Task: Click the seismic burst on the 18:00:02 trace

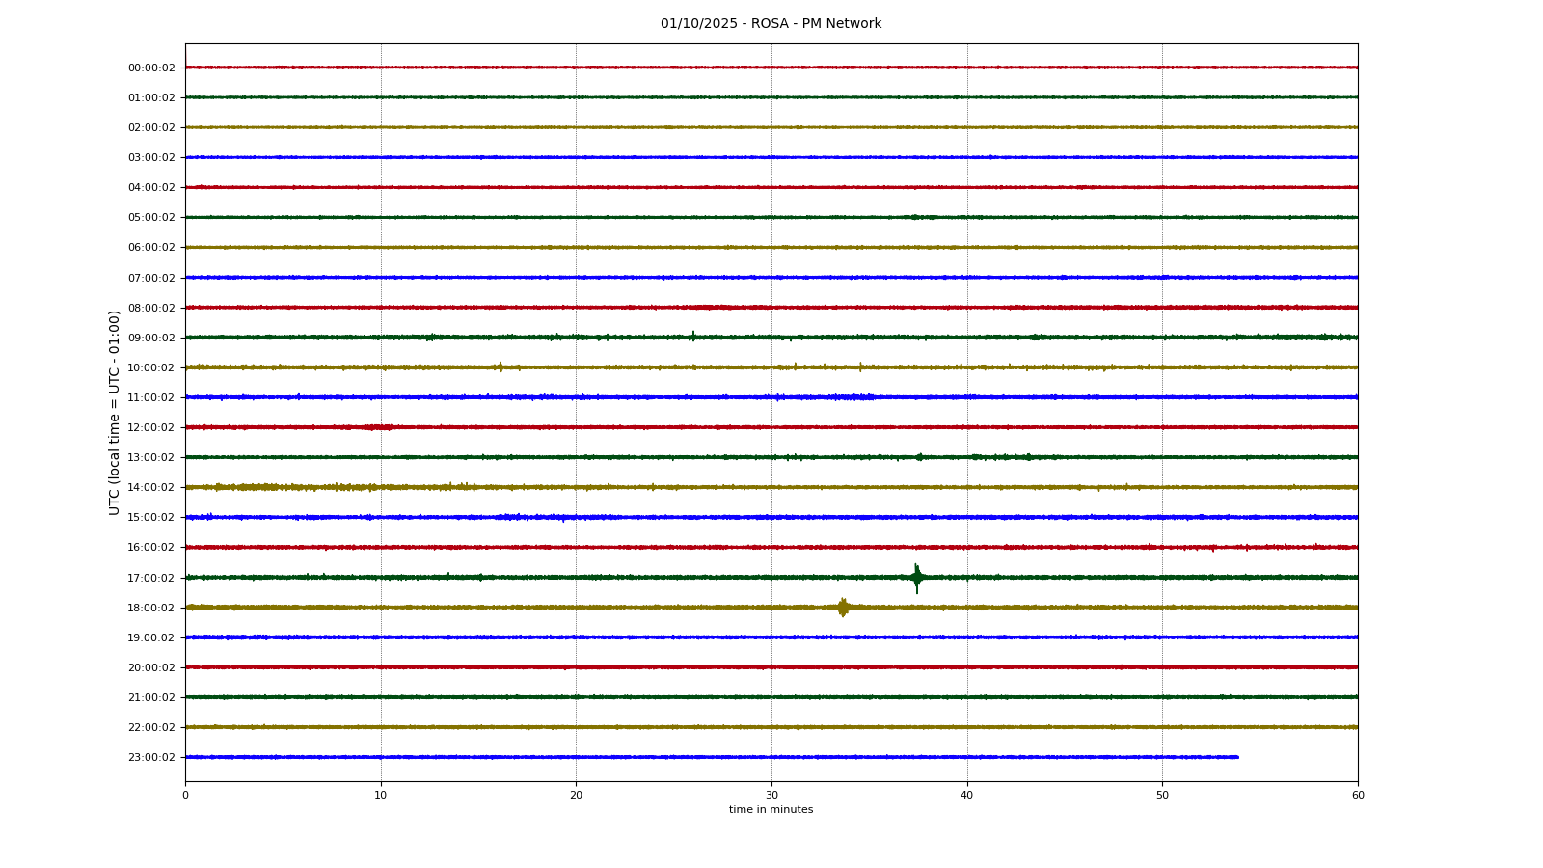Action: coord(843,607)
